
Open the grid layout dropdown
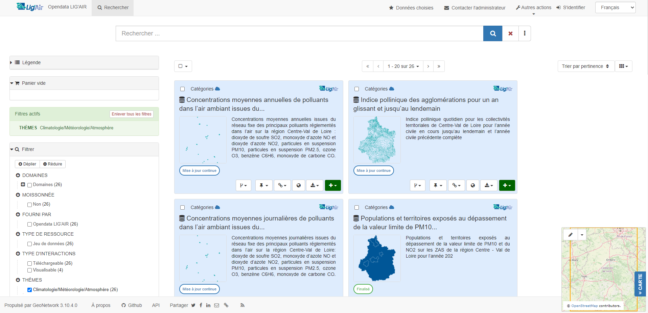[623, 66]
